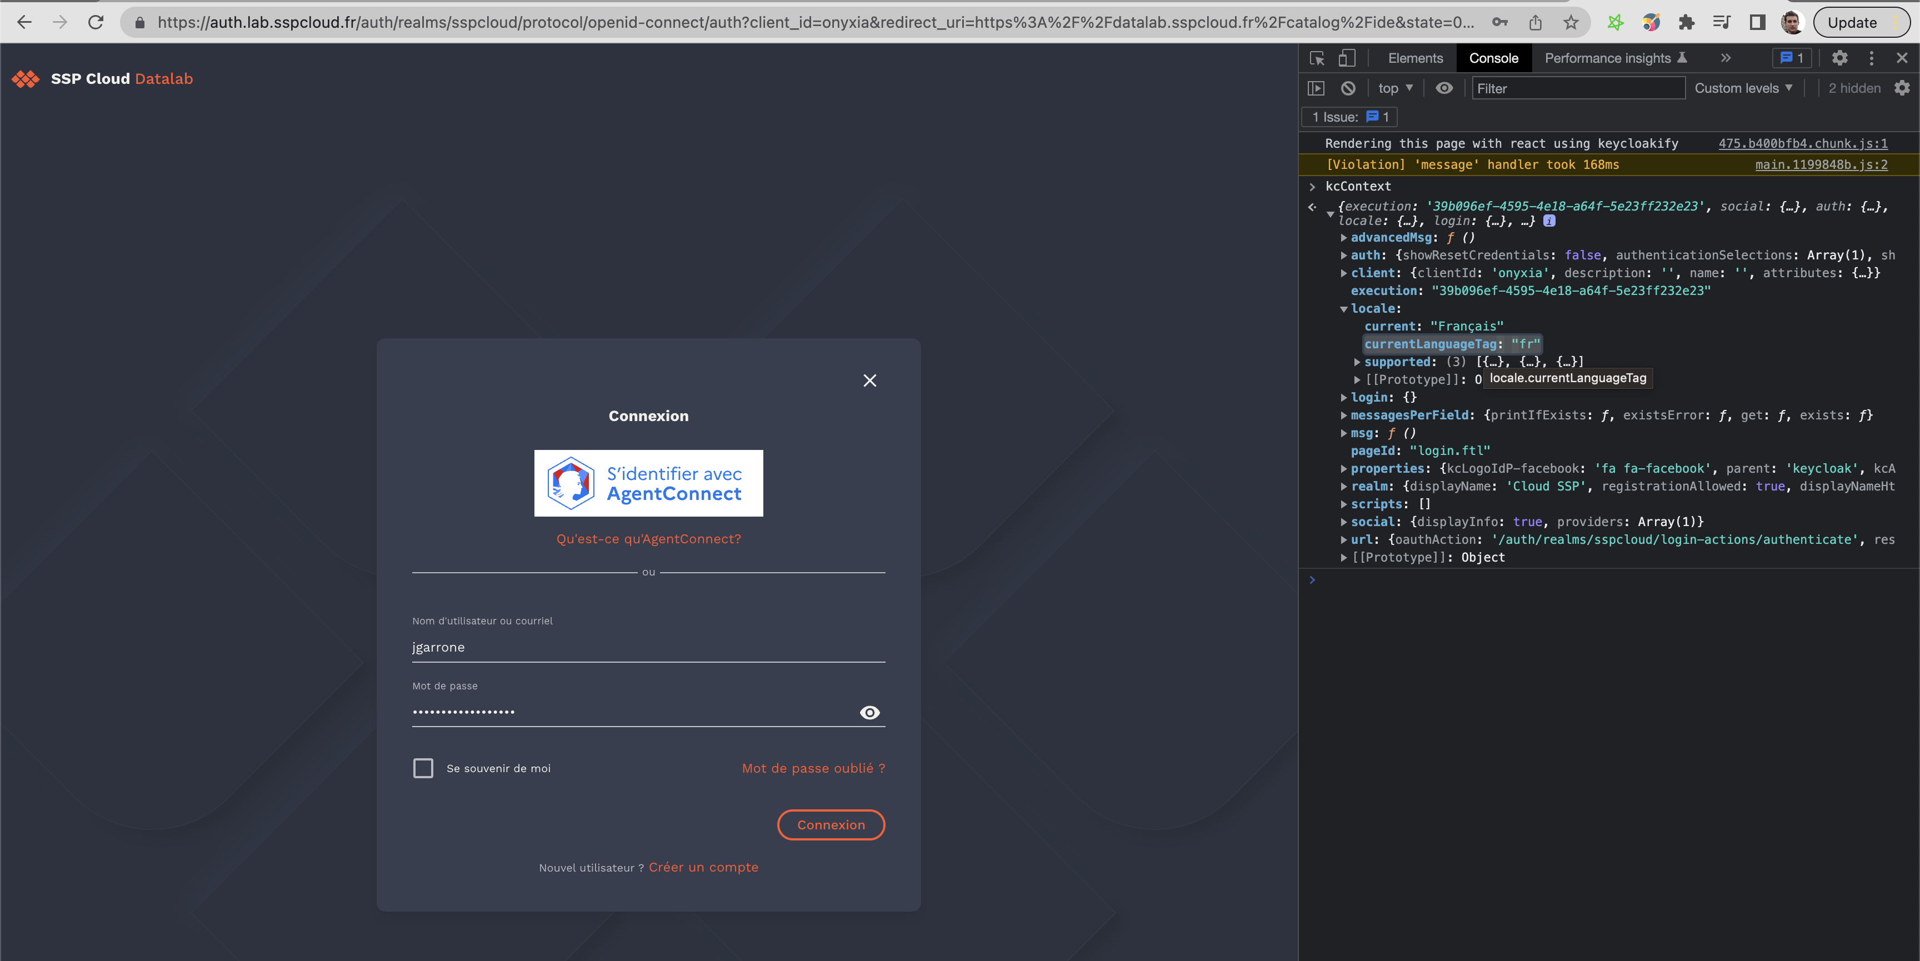
Task: Click inside the console Filter field
Action: [1578, 88]
